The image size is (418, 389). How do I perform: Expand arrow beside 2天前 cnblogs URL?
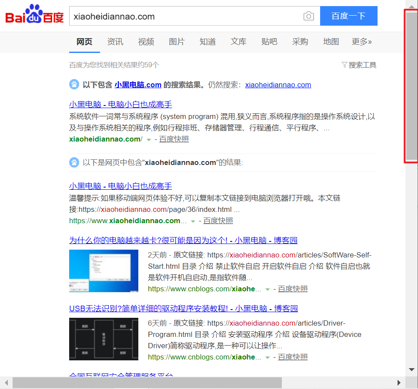pyautogui.click(x=268, y=290)
